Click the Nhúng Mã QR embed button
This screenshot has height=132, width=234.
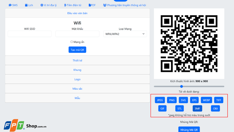[189, 130]
